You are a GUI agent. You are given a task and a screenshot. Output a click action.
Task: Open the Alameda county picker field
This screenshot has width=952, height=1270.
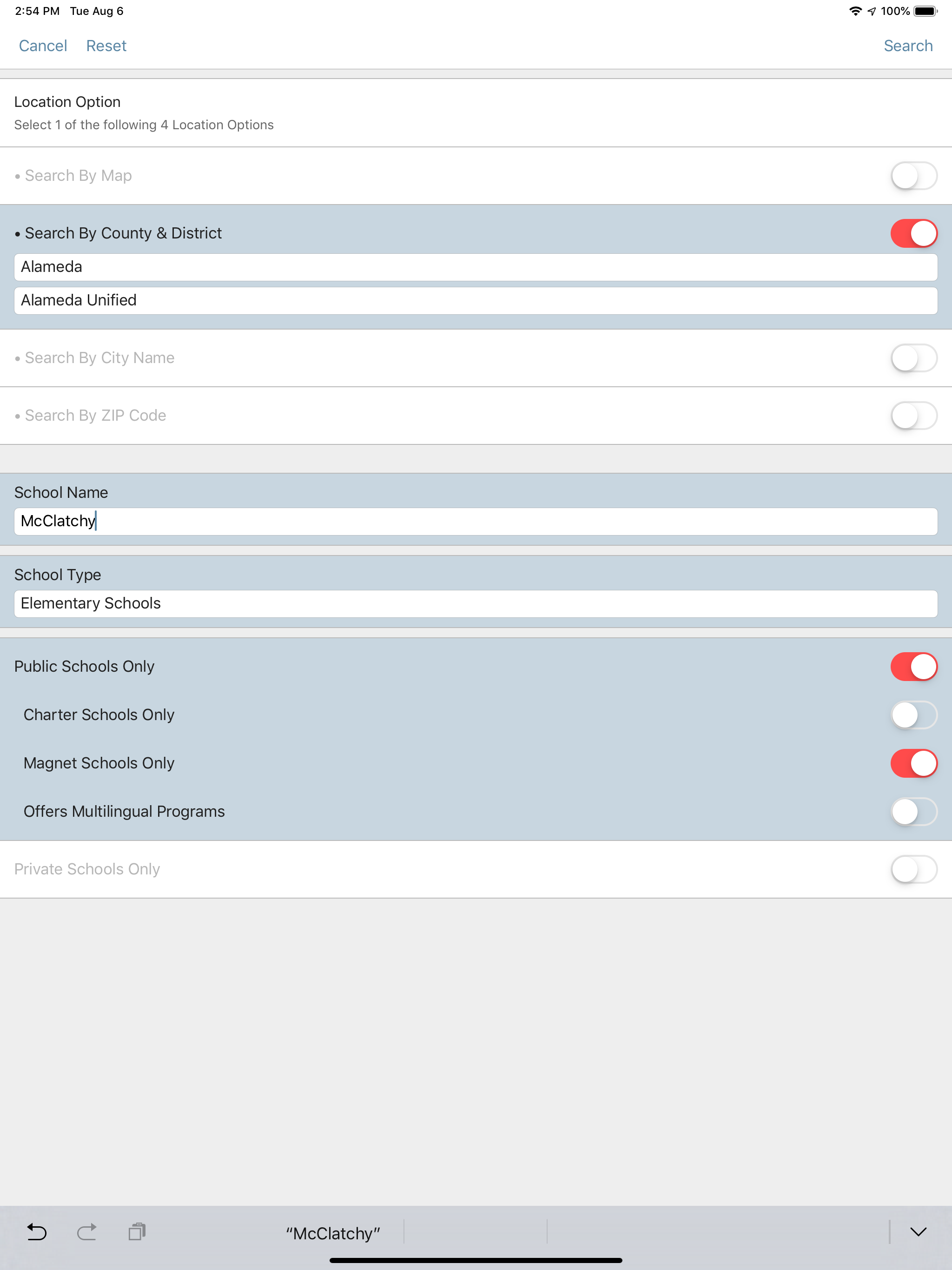[476, 267]
